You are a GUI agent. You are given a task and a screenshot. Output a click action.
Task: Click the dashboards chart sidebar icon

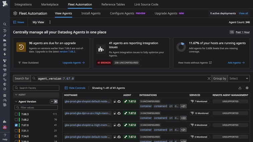5,40
